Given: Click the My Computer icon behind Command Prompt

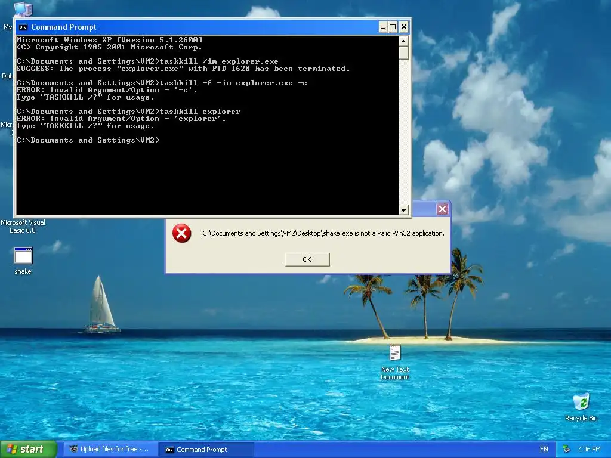Looking at the screenshot, I should pyautogui.click(x=23, y=8).
